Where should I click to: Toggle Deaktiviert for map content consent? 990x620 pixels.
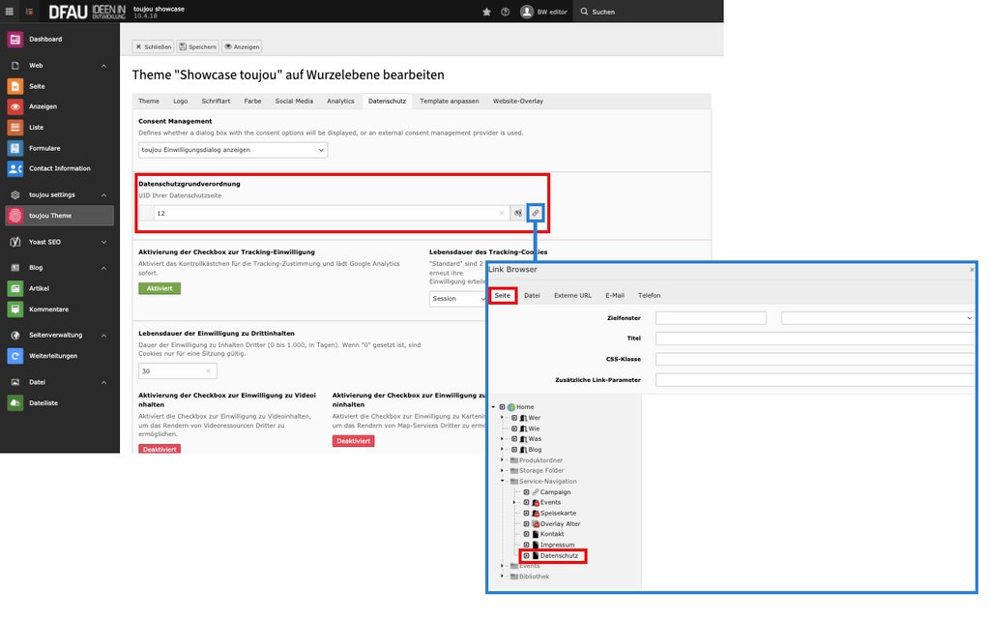coord(353,441)
